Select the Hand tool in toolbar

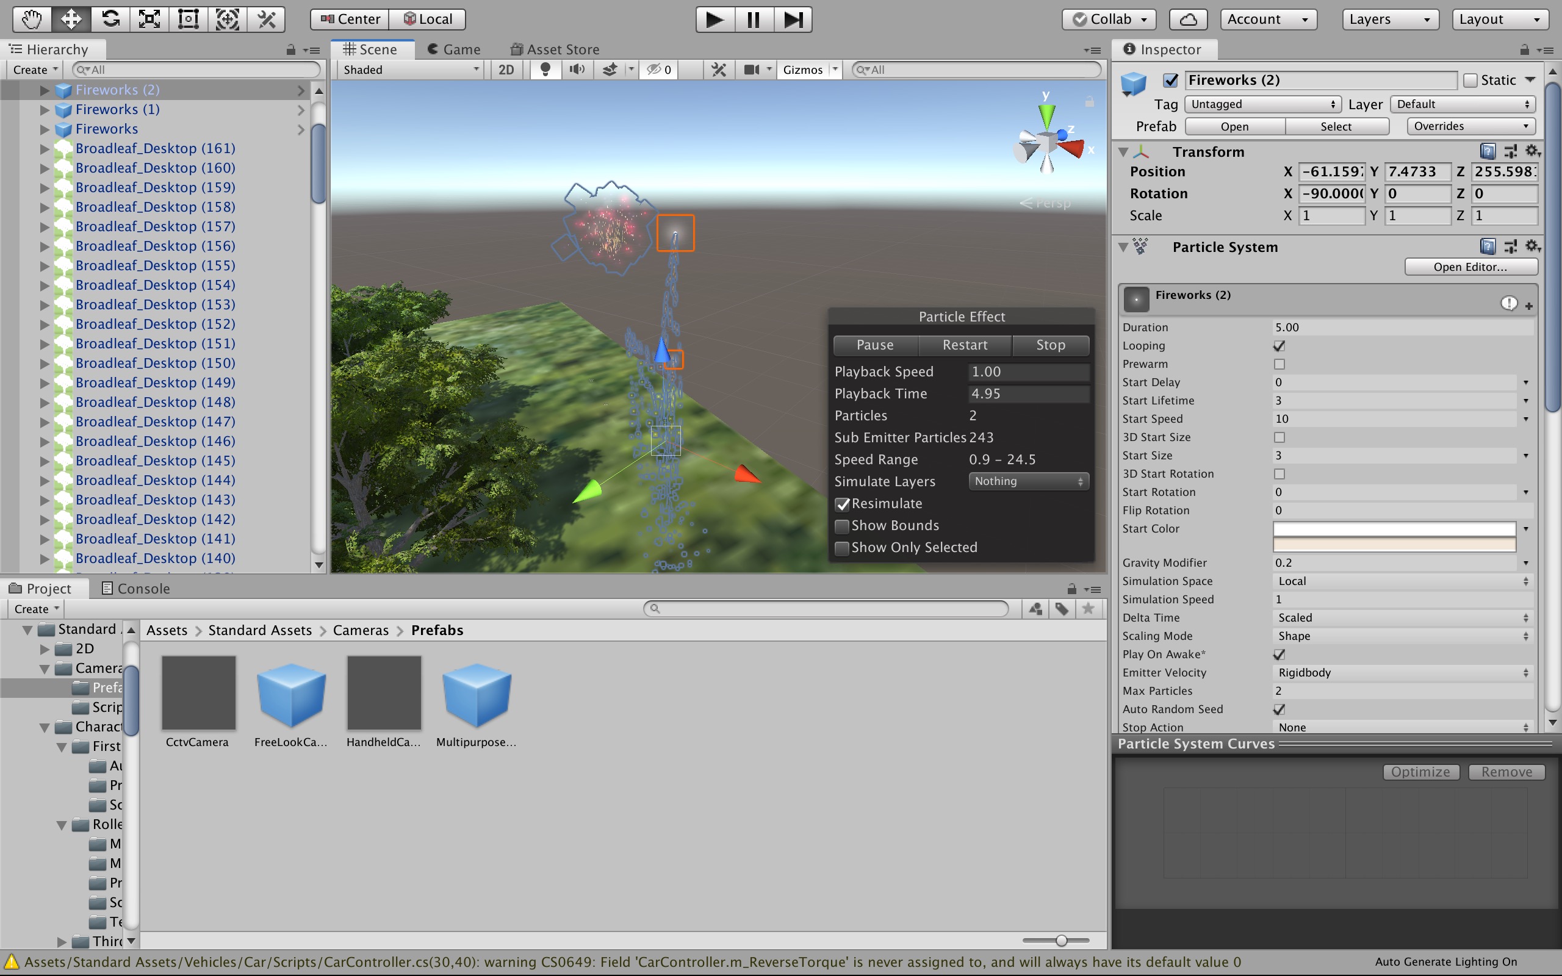coord(32,19)
